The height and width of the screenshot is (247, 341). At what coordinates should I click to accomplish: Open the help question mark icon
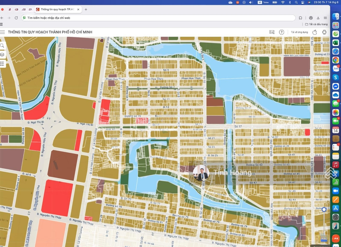pyautogui.click(x=282, y=32)
